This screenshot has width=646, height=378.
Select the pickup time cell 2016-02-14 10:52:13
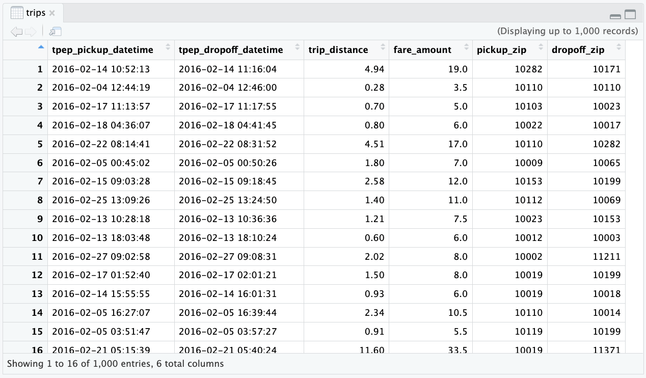pyautogui.click(x=101, y=69)
